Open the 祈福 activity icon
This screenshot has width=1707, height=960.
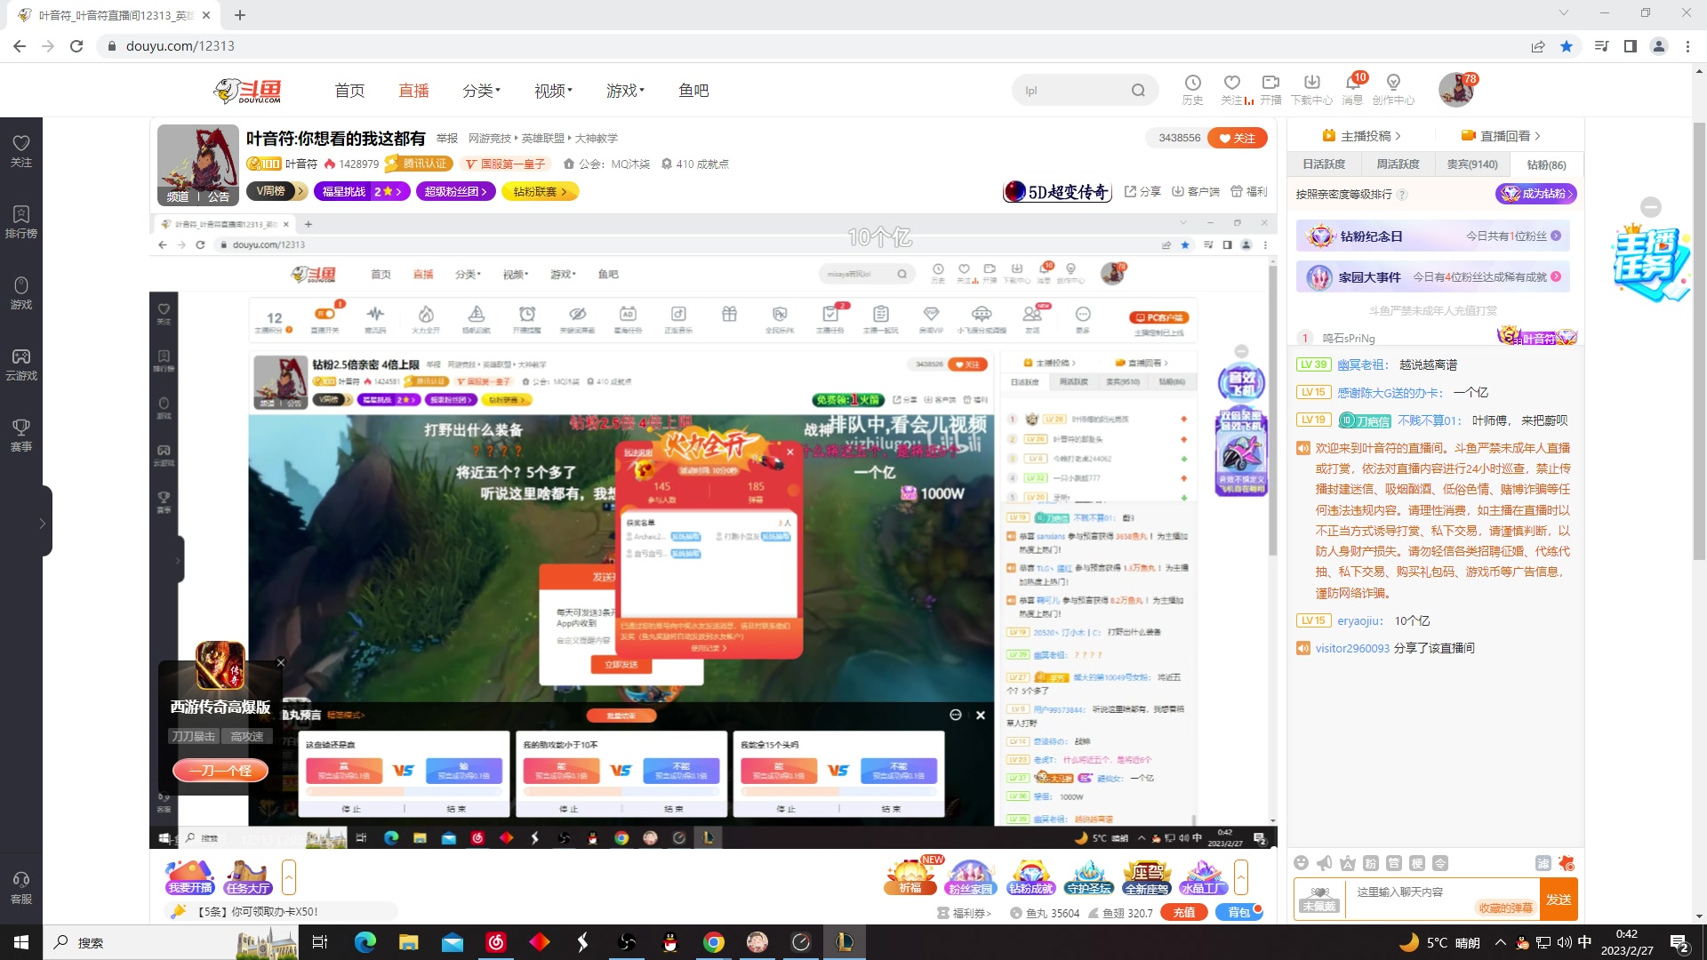coord(910,876)
